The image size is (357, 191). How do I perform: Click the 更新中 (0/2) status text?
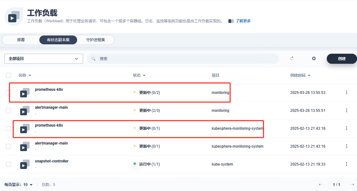click(150, 93)
